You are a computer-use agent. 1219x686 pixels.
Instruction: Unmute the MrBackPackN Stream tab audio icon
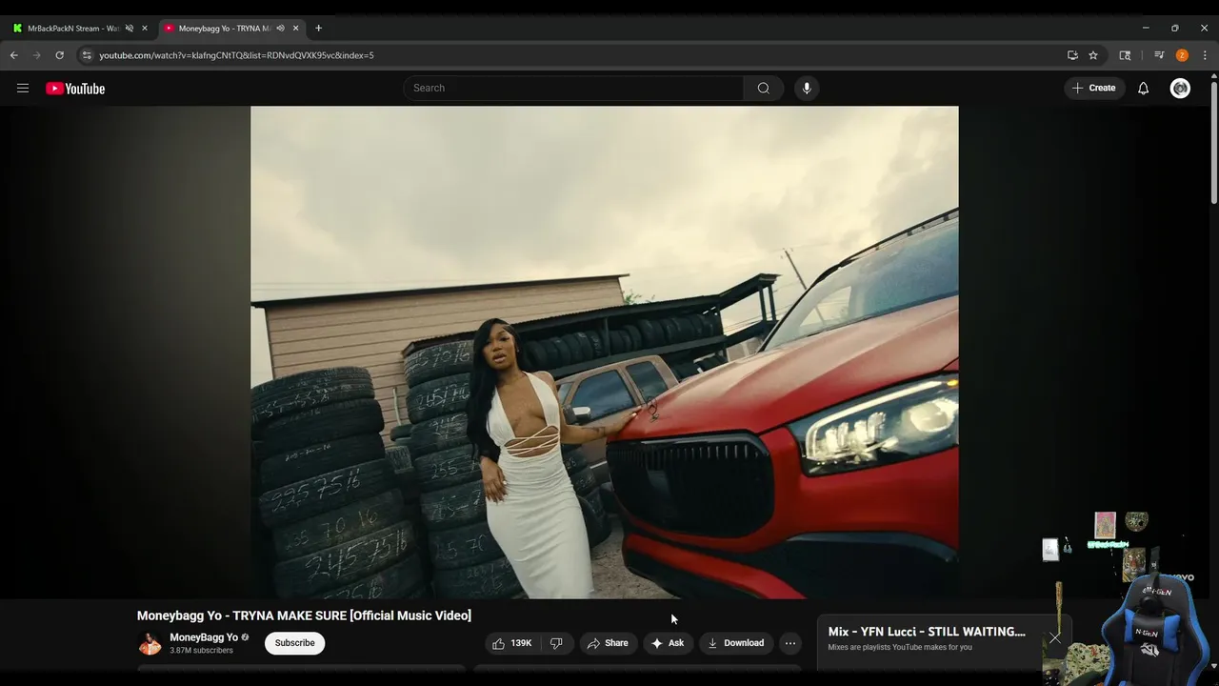[130, 29]
